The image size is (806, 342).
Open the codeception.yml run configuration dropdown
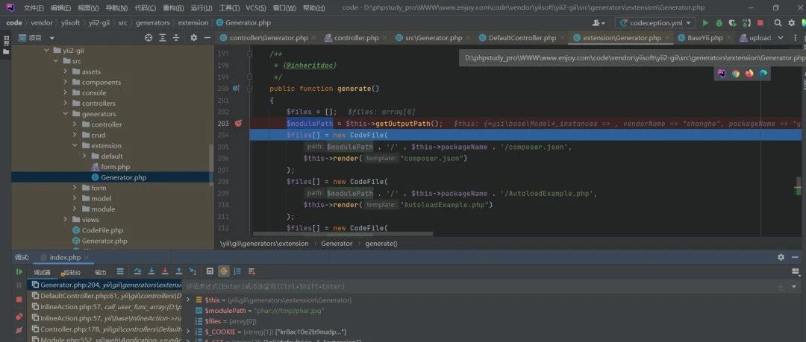pyautogui.click(x=655, y=22)
